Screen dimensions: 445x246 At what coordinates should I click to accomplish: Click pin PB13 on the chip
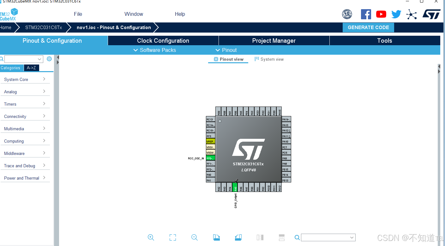pos(286,180)
